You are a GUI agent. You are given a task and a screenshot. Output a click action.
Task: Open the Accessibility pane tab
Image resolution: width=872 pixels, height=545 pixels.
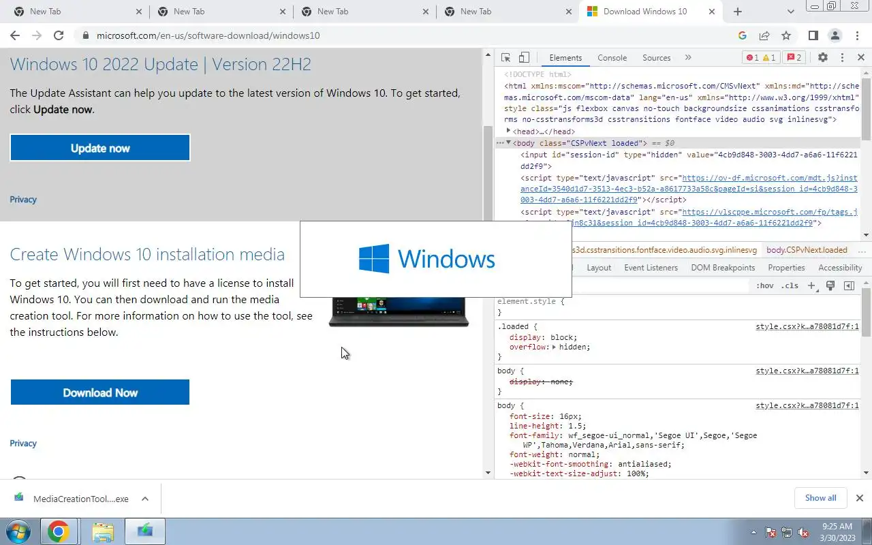coord(840,268)
